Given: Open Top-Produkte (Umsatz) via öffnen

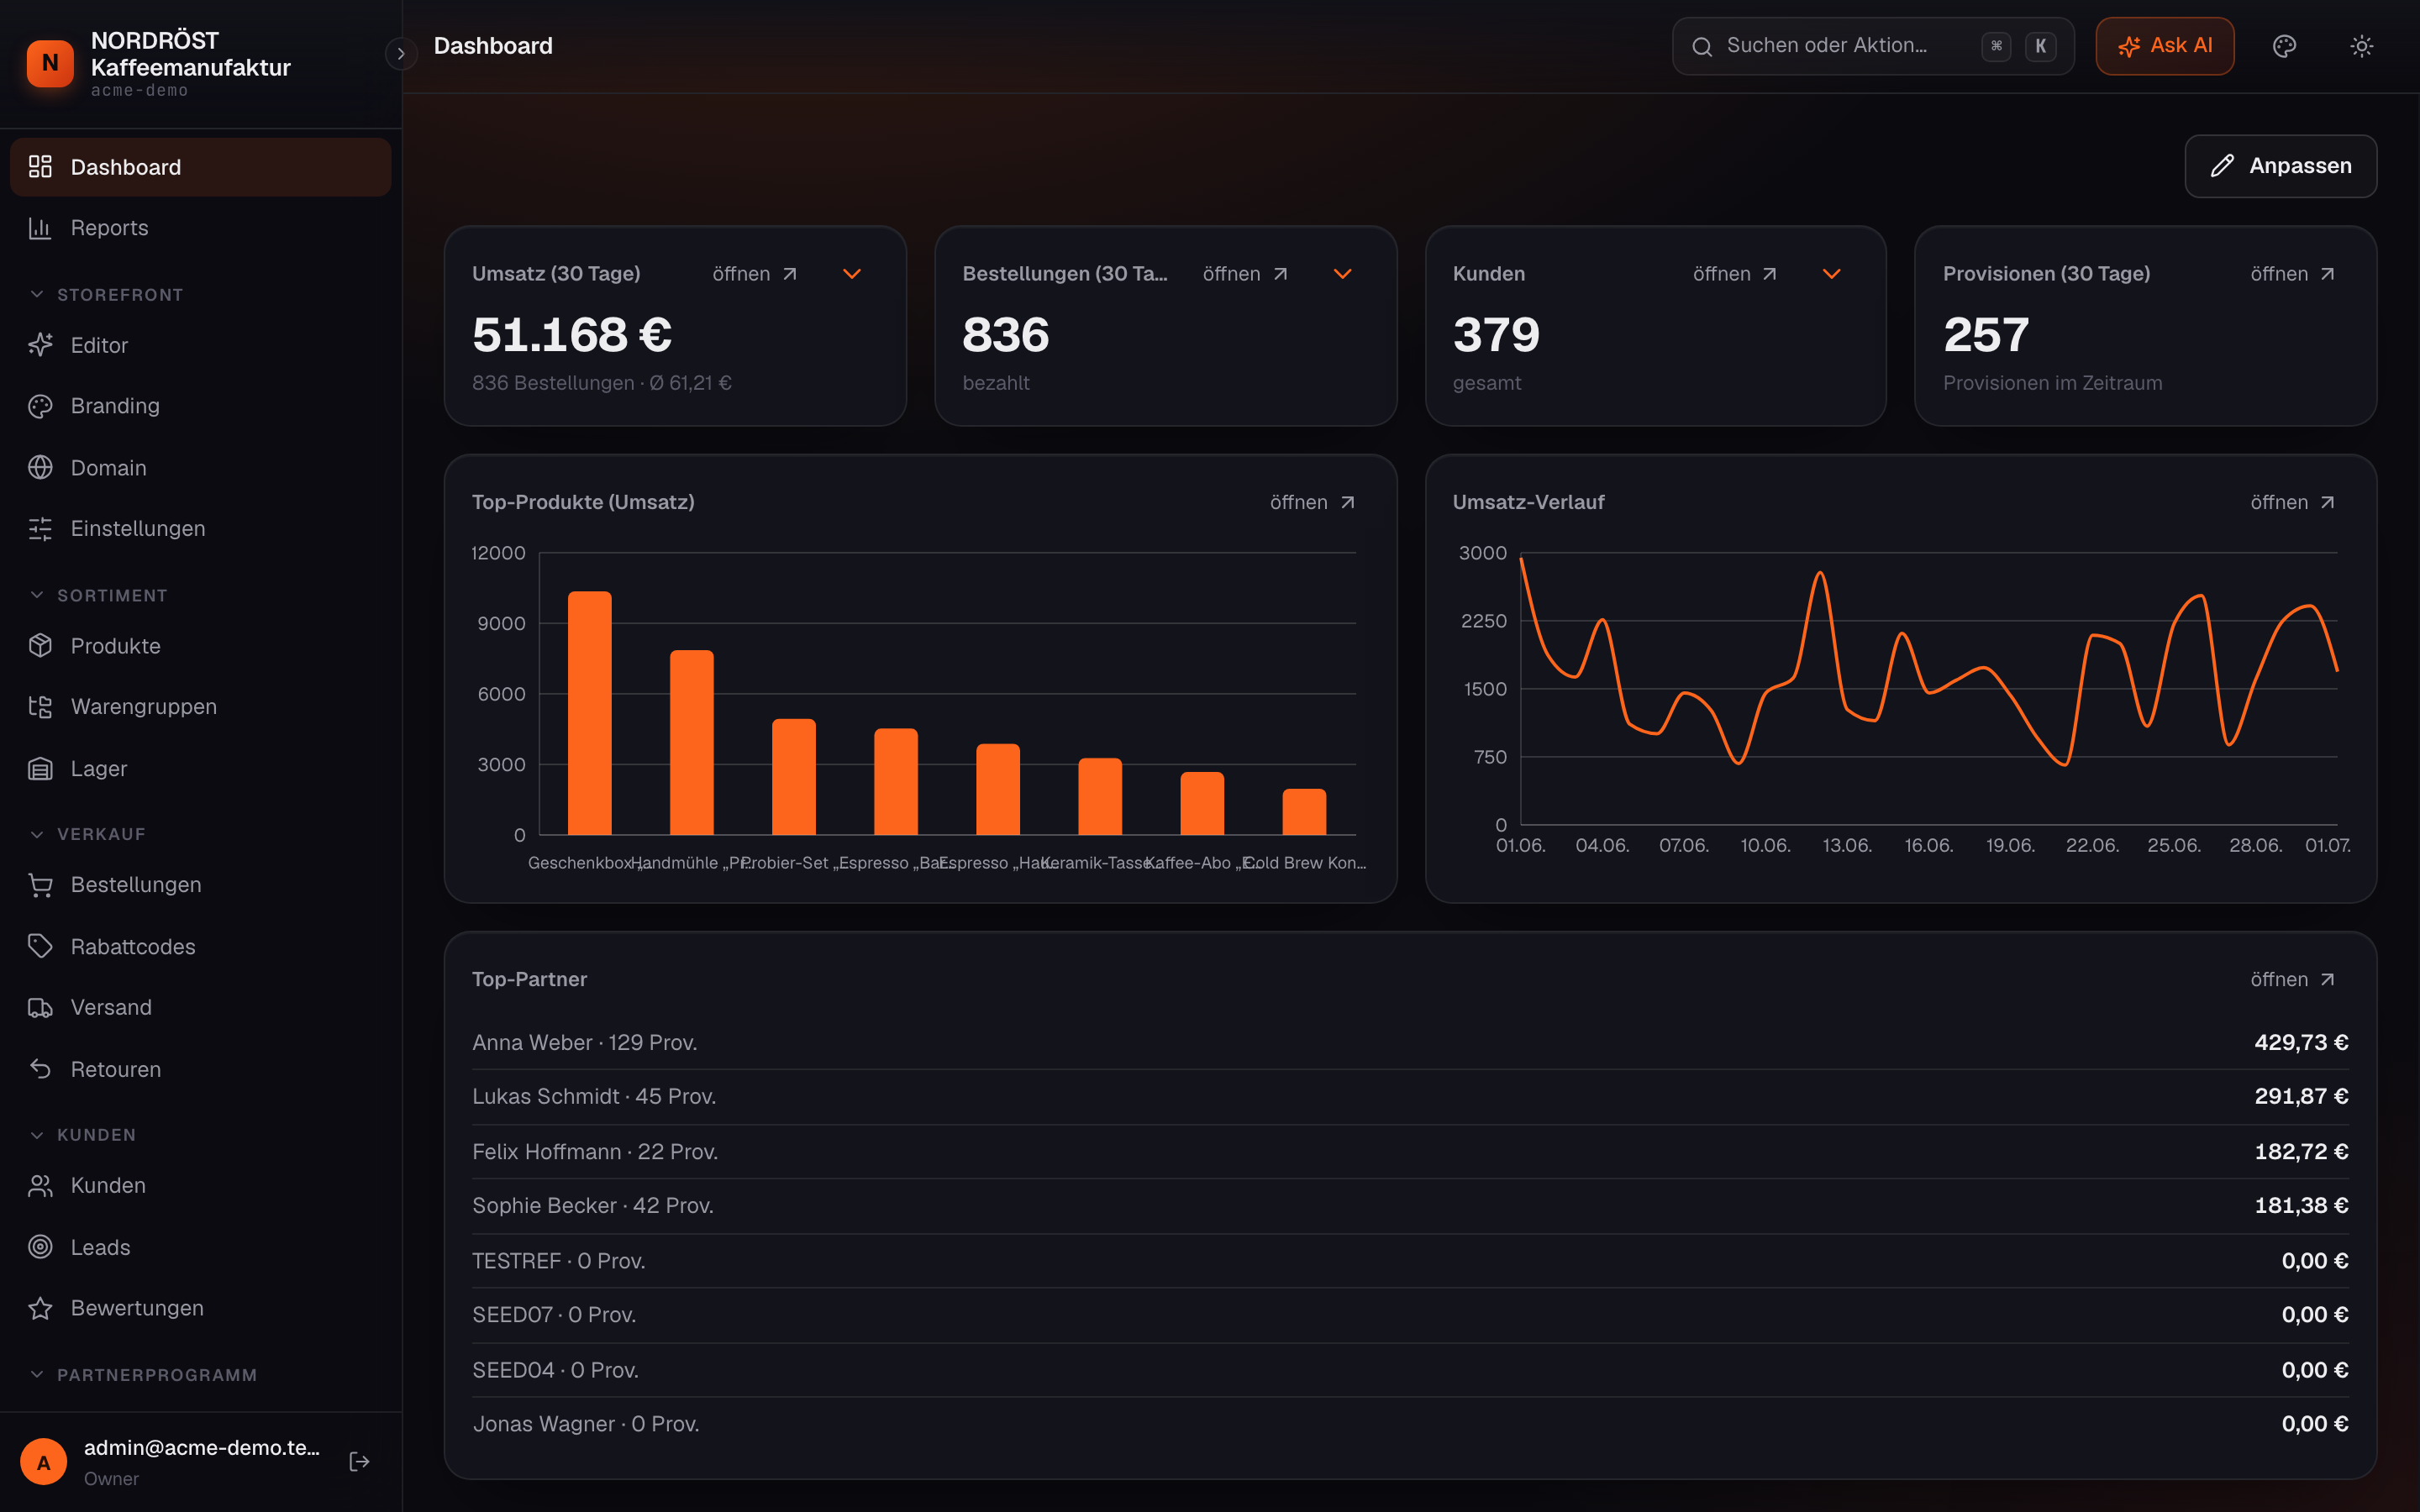Looking at the screenshot, I should click(x=1312, y=502).
